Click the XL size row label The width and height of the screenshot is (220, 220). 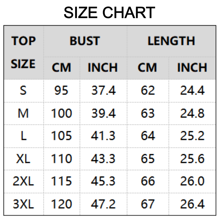click(23, 158)
